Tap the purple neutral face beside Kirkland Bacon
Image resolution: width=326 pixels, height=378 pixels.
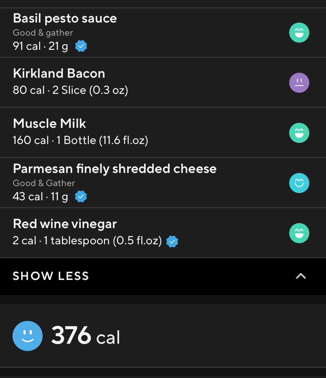click(299, 83)
